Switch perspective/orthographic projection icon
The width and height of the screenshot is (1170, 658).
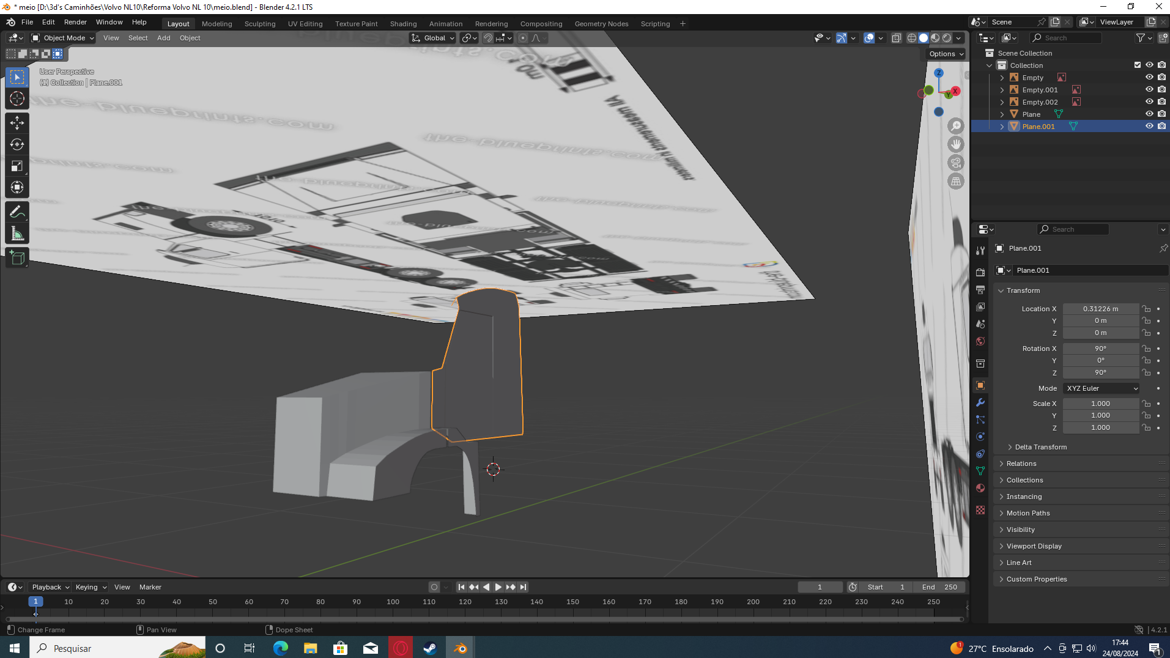[x=956, y=181]
